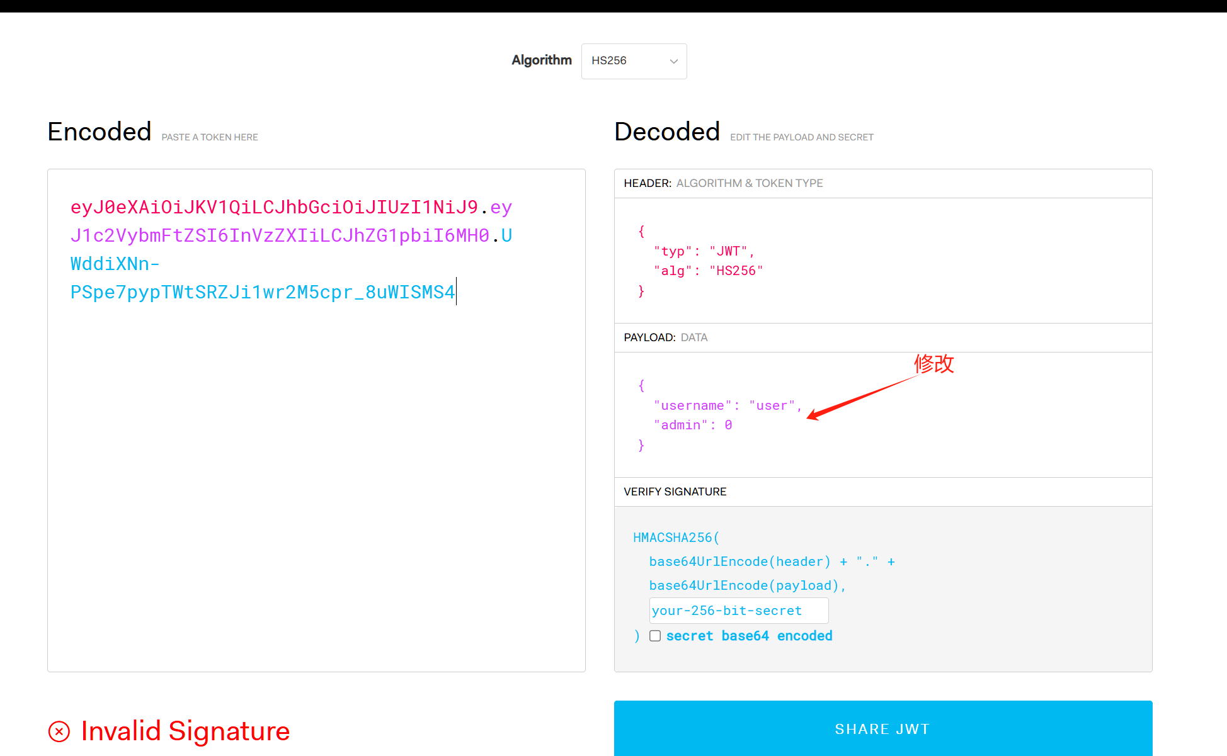Enable secret base64 encoded checkbox

[x=655, y=636]
